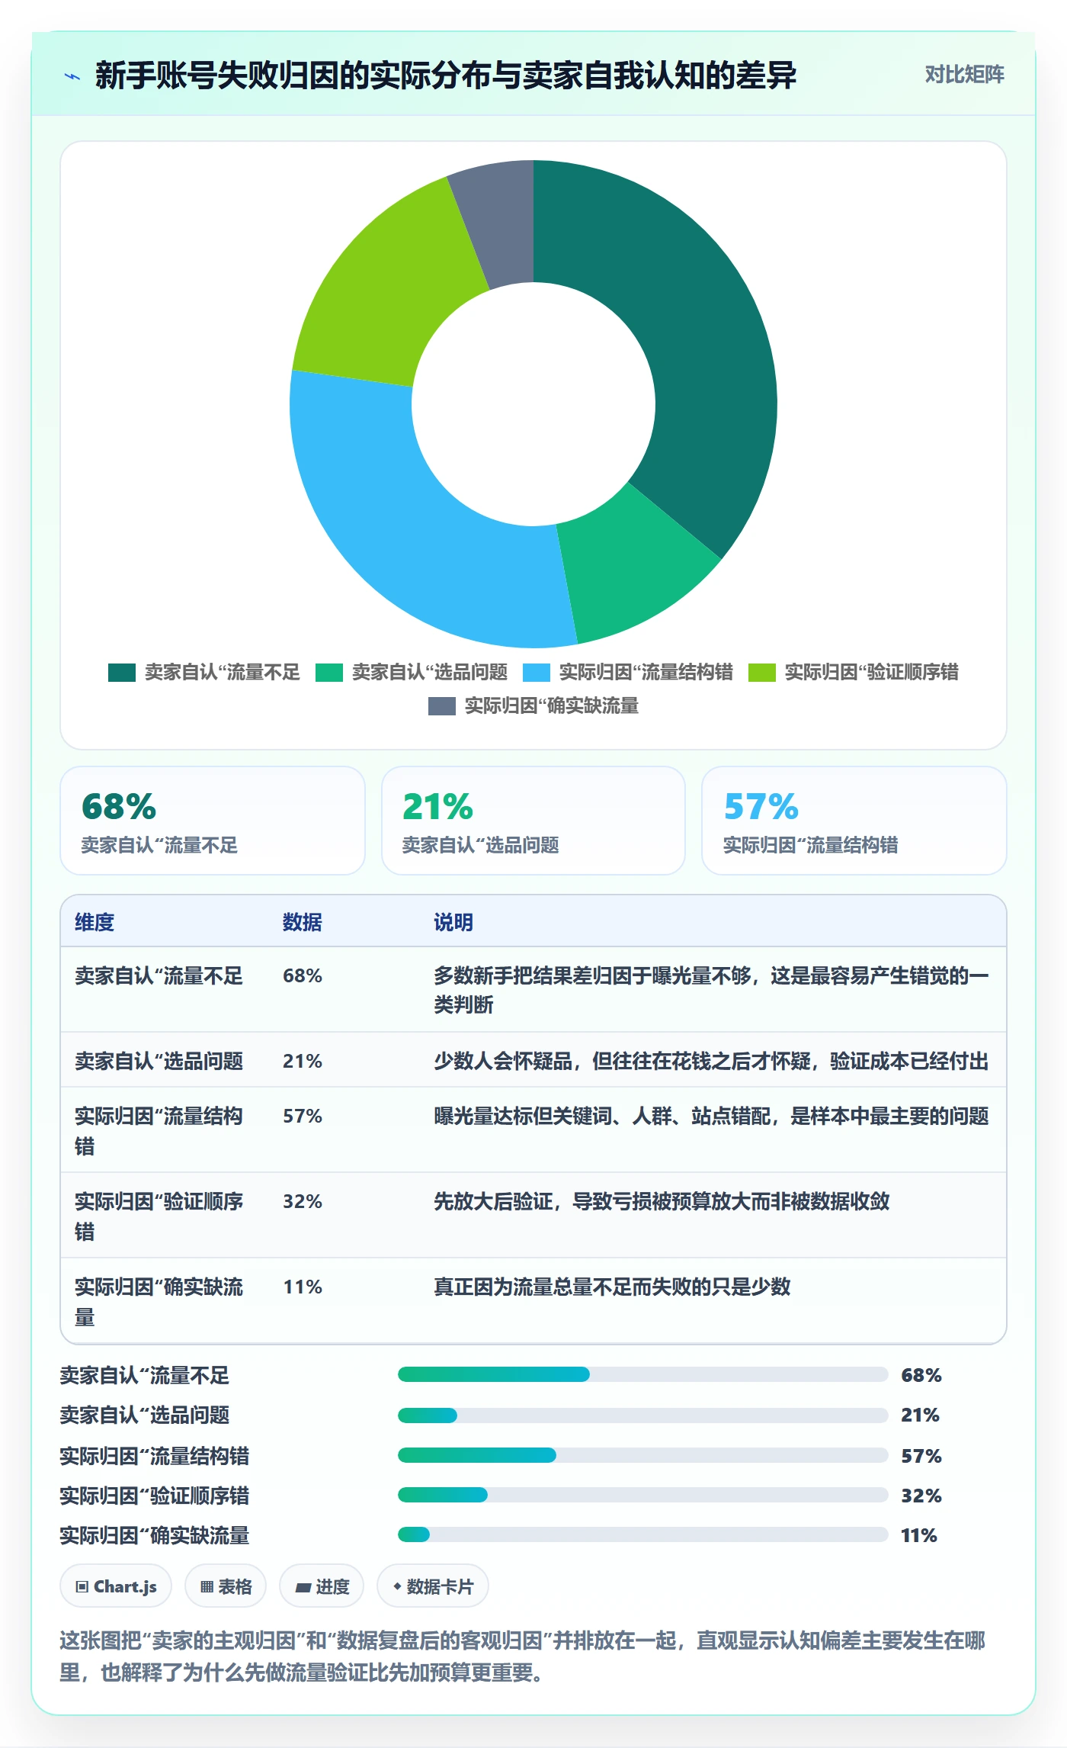Click the 57% data card
1067x1748 pixels.
(854, 821)
